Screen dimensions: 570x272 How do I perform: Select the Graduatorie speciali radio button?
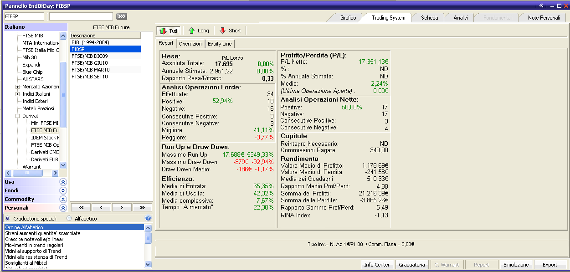[x=7, y=218]
